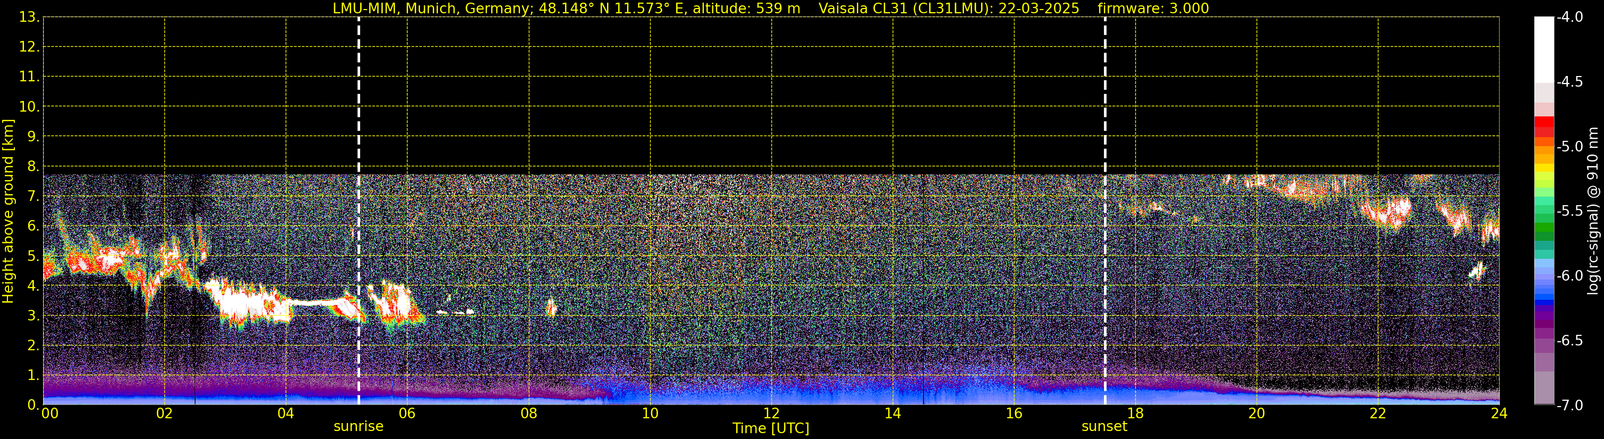Click the "altitude: 539 m" title text
Screen dimensions: 1604x439
click(746, 9)
